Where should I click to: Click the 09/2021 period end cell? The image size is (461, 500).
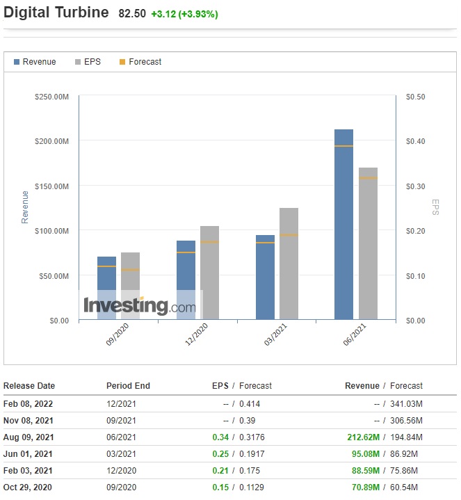[x=121, y=421]
